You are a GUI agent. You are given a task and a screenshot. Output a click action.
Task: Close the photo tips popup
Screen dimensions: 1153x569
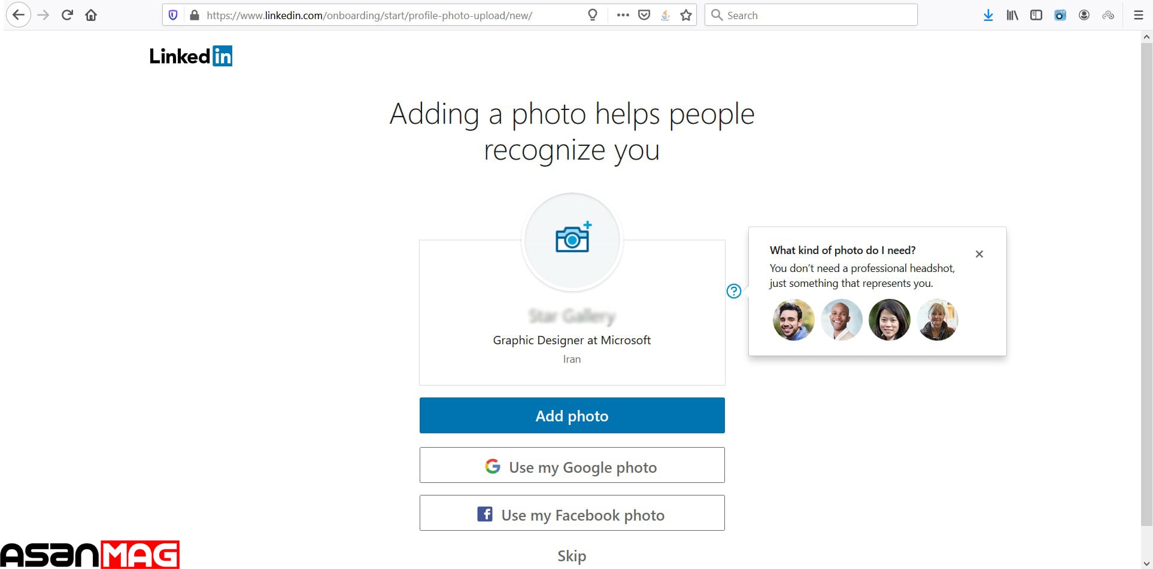coord(979,254)
